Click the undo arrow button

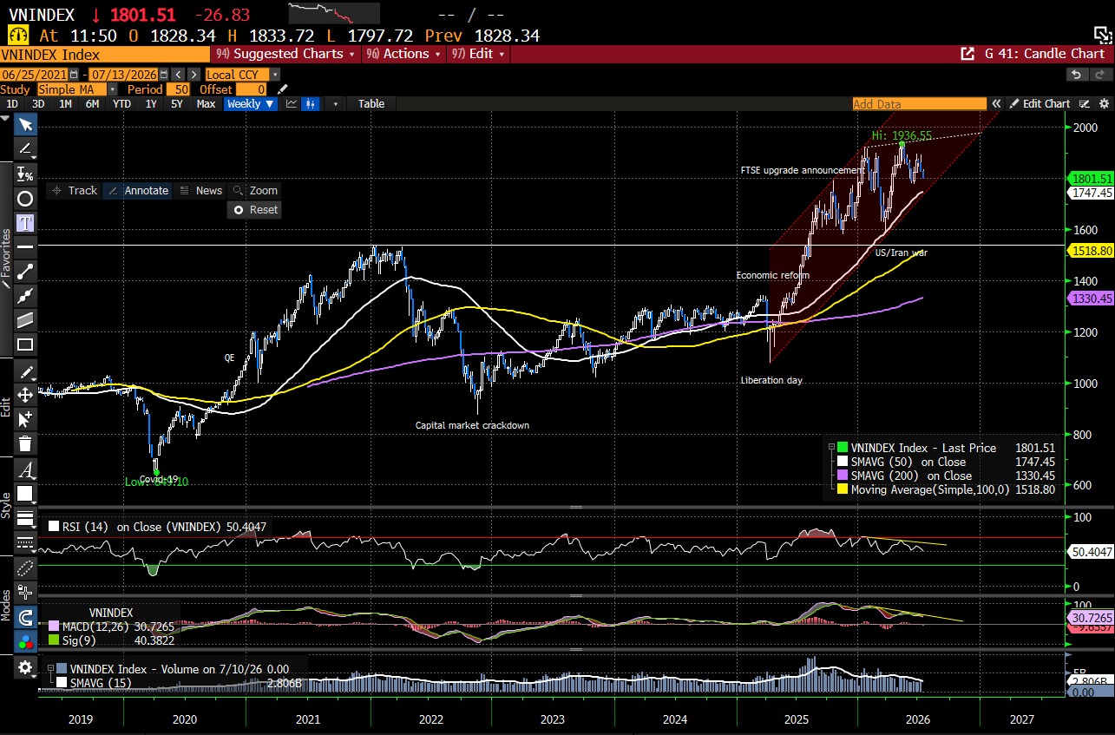click(x=1077, y=75)
